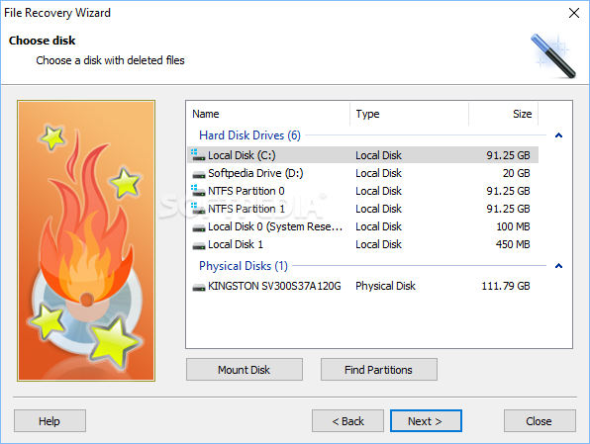The width and height of the screenshot is (590, 444).
Task: Select KINGSTON SV300S37A120G physical disk
Action: click(362, 286)
